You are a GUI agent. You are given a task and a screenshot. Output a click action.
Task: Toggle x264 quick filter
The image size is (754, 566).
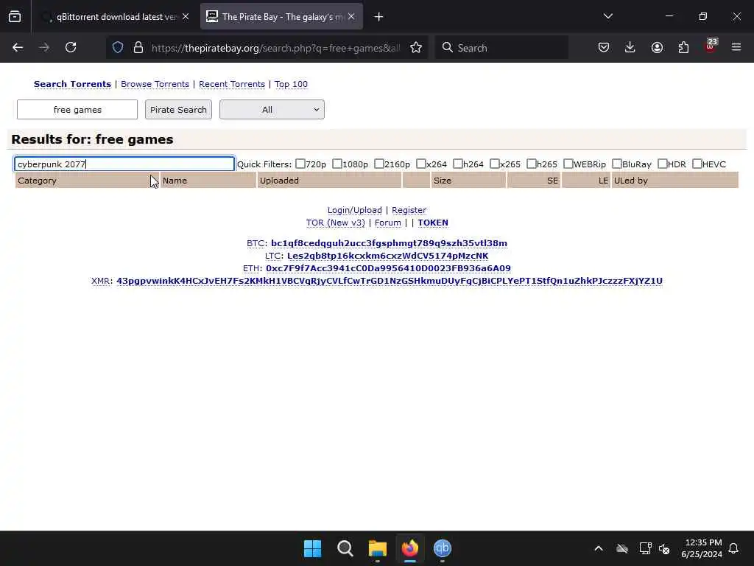tap(420, 164)
